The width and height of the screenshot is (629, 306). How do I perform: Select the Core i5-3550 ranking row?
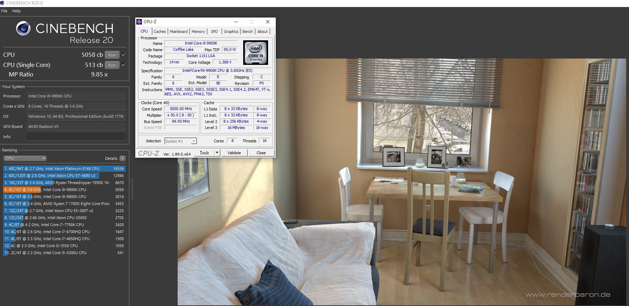(x=64, y=246)
